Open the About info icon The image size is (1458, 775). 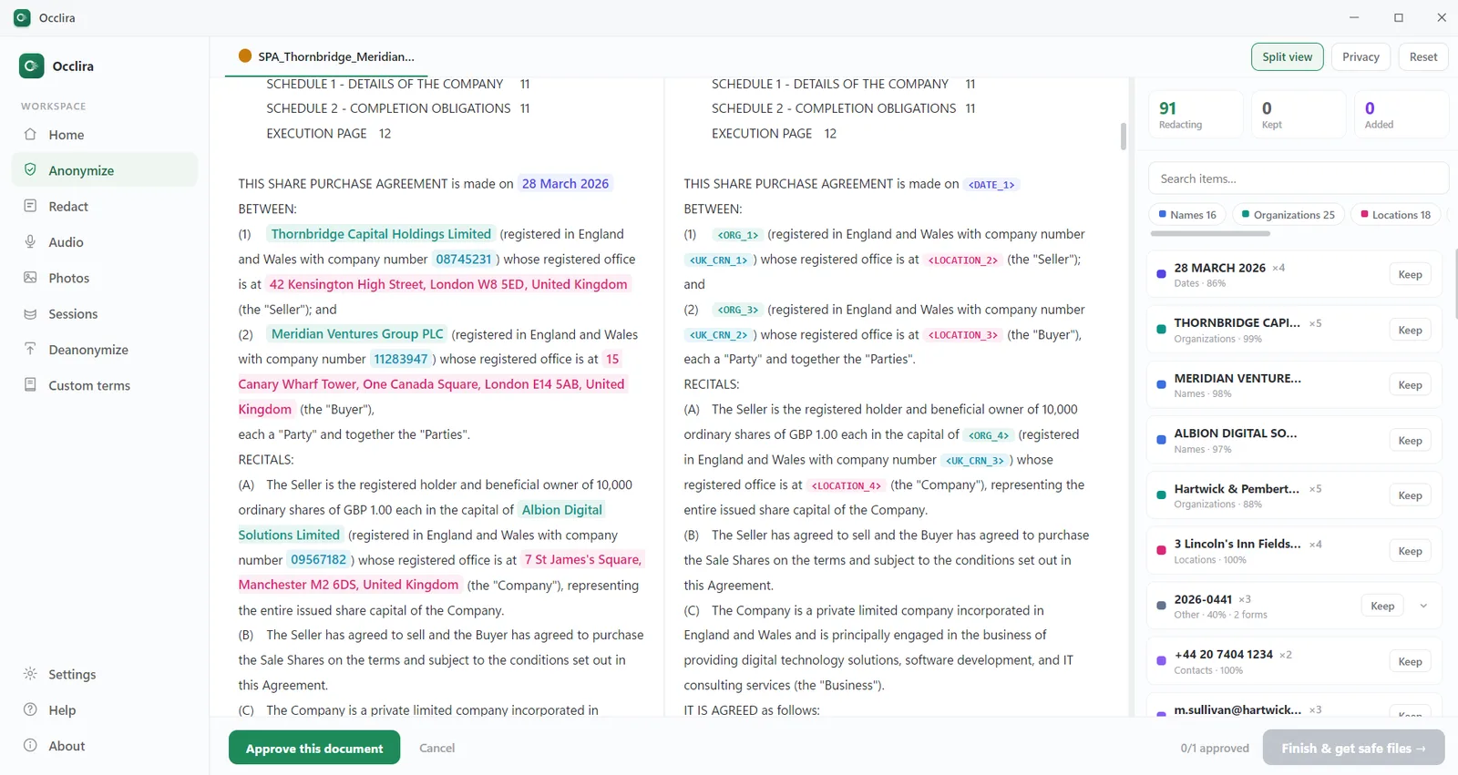pos(30,746)
